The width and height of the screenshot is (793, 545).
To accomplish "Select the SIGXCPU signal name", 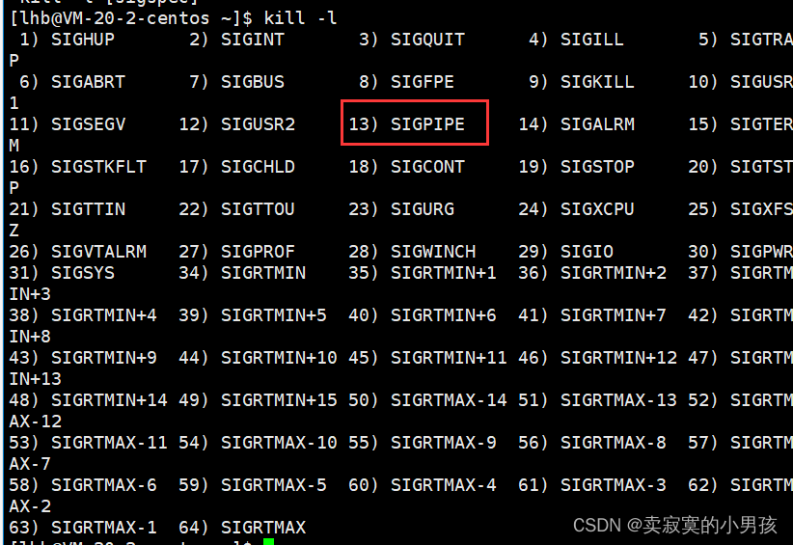I will pos(597,209).
